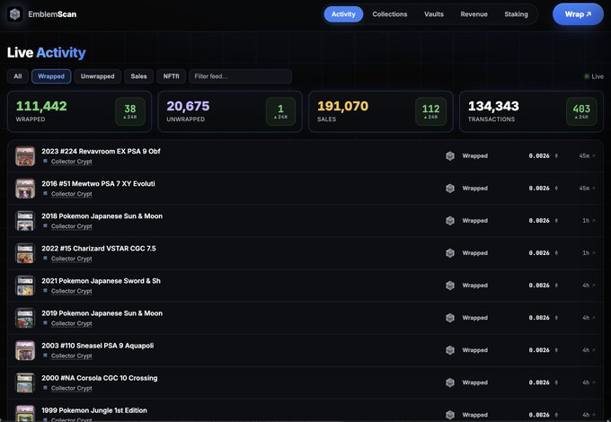Viewport: 611px width, 422px height.
Task: Click the emblem cube icon in Corsola row
Action: coord(450,382)
